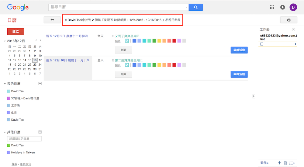Open the 動作 actions menu
The image size is (304, 167).
click(x=264, y=163)
